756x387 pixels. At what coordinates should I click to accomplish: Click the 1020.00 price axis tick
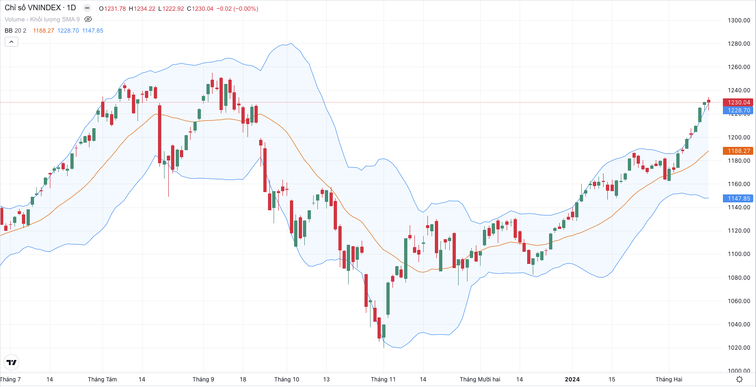tap(739, 348)
